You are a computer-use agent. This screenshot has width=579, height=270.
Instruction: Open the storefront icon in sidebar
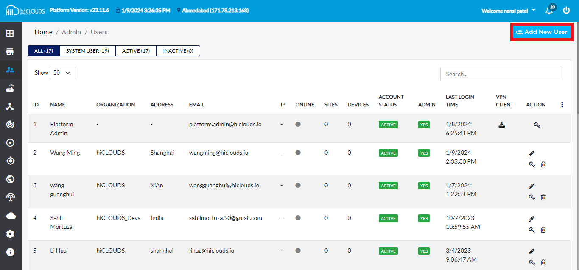click(x=10, y=52)
